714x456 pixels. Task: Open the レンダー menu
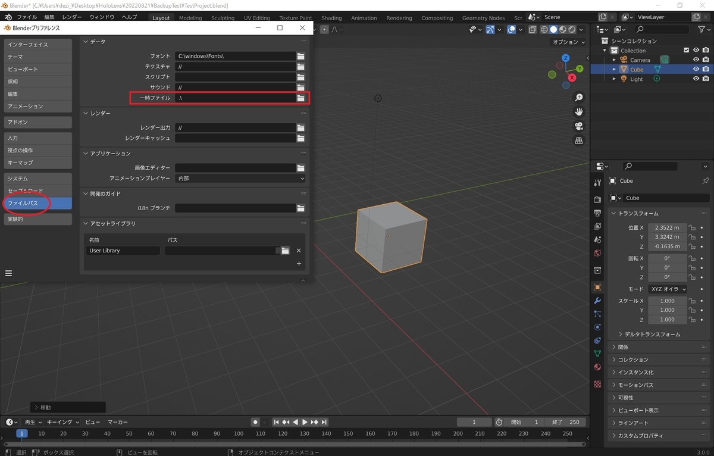[72, 17]
